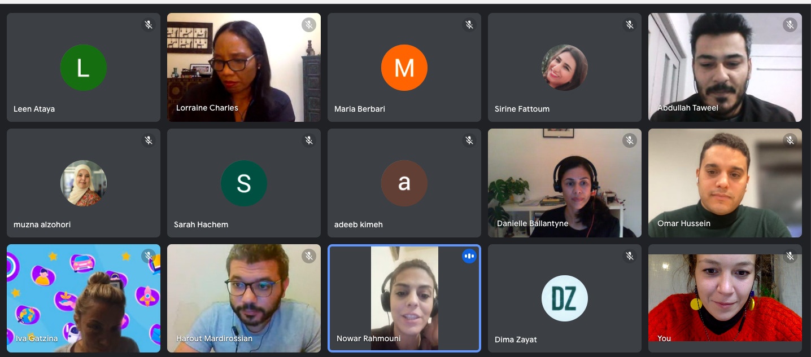
Task: Click the muted mic icon on Dima Zayat's tile
Action: click(x=630, y=256)
